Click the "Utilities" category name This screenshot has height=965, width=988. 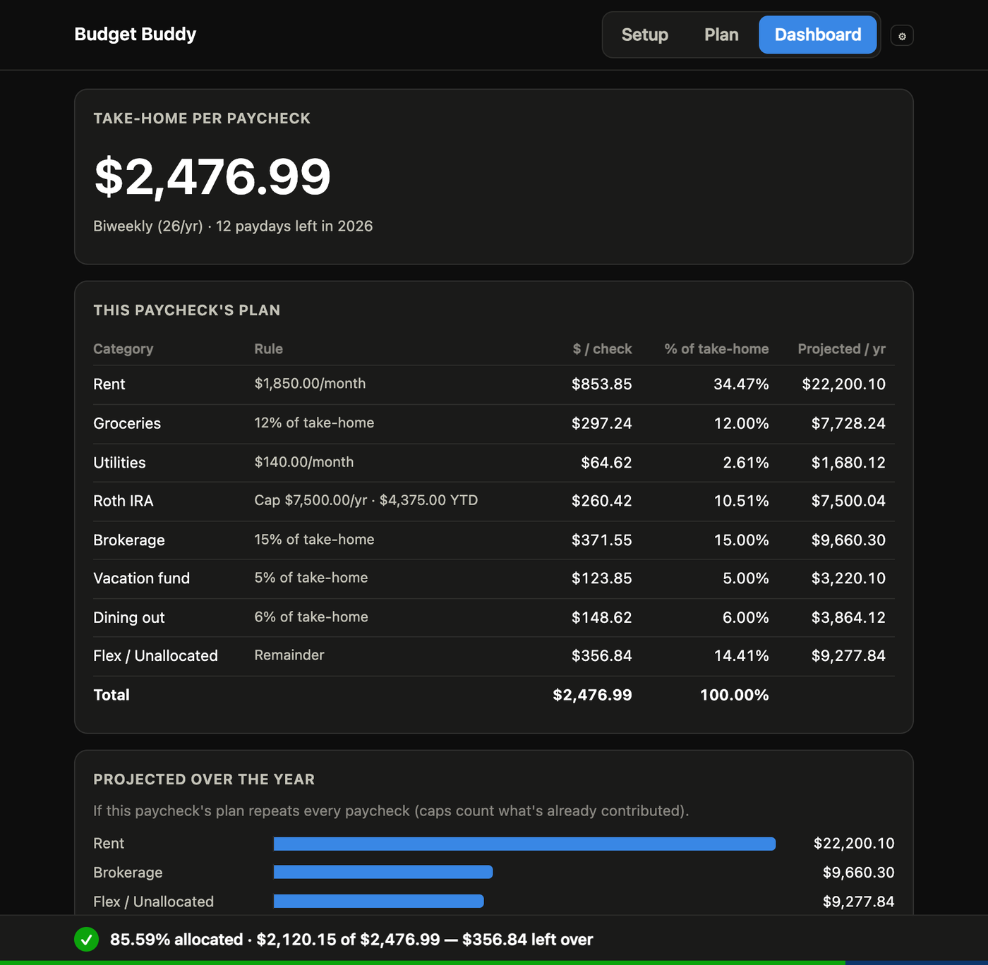click(120, 463)
